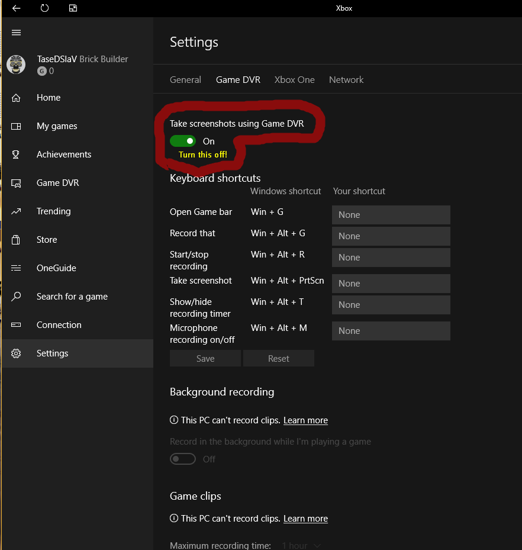The width and height of the screenshot is (522, 550).
Task: Open the hamburger menu icon
Action: [x=16, y=33]
